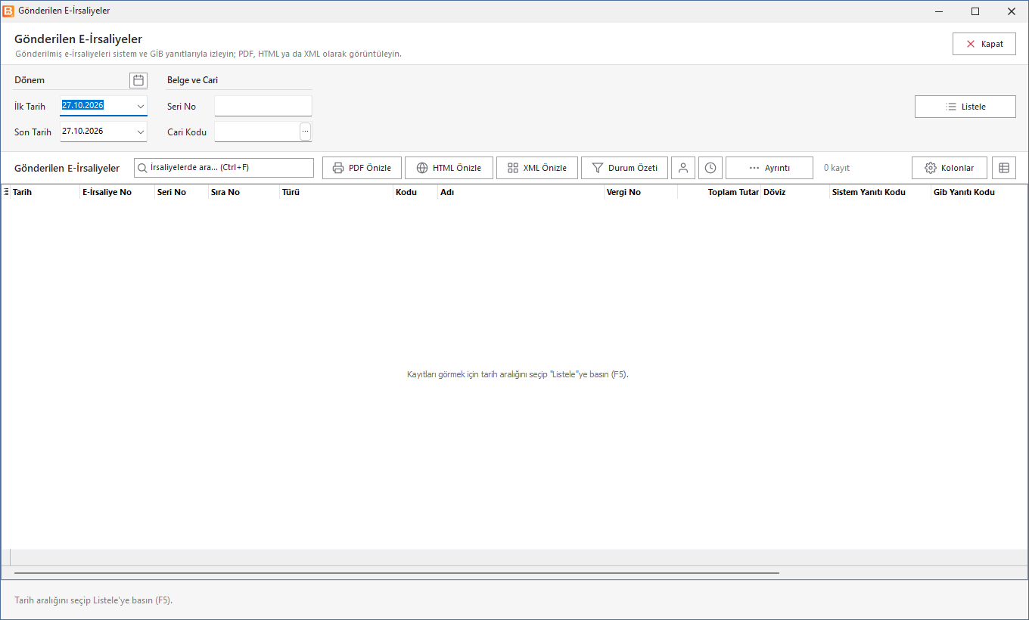Sort by the Toplam Tutar column header
The width and height of the screenshot is (1029, 620).
720,192
